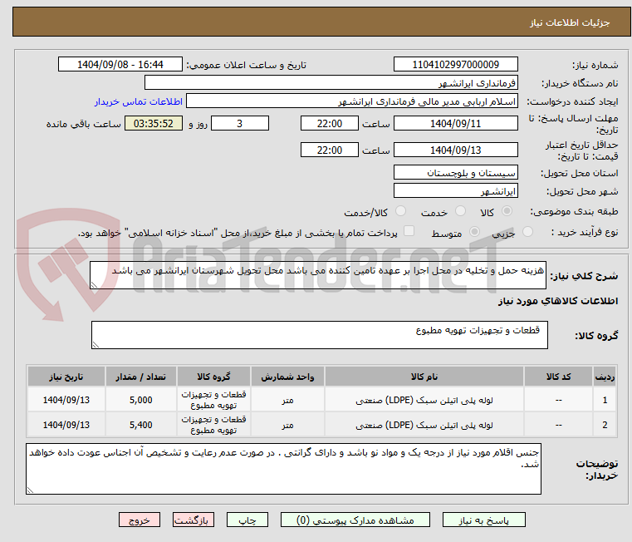Click the نام کالا column header
Viewport: 632px width, 542px height.
coord(424,377)
